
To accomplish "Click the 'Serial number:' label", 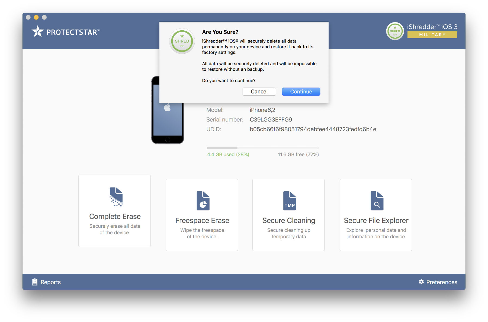I will tap(225, 120).
